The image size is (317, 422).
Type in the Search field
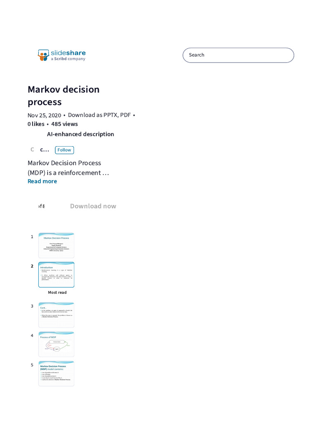pyautogui.click(x=238, y=55)
